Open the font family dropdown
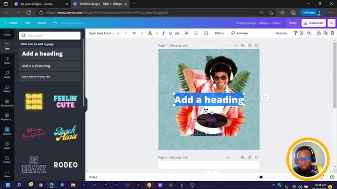The image size is (337, 189). coord(104,33)
